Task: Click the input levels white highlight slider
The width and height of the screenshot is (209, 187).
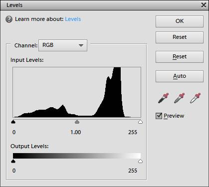Action: pos(140,122)
